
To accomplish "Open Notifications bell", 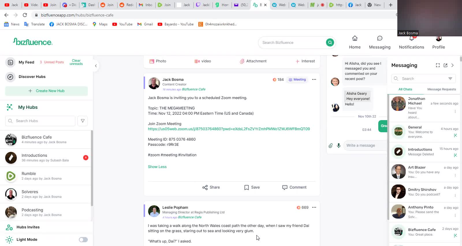I will pyautogui.click(x=411, y=39).
